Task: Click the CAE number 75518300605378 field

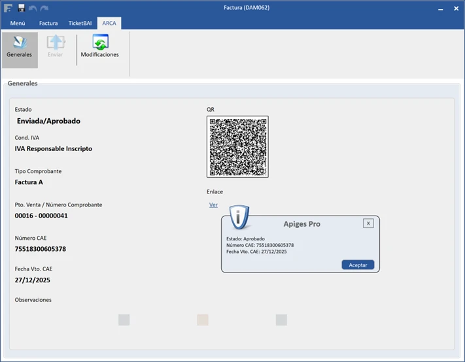Action: coord(41,249)
